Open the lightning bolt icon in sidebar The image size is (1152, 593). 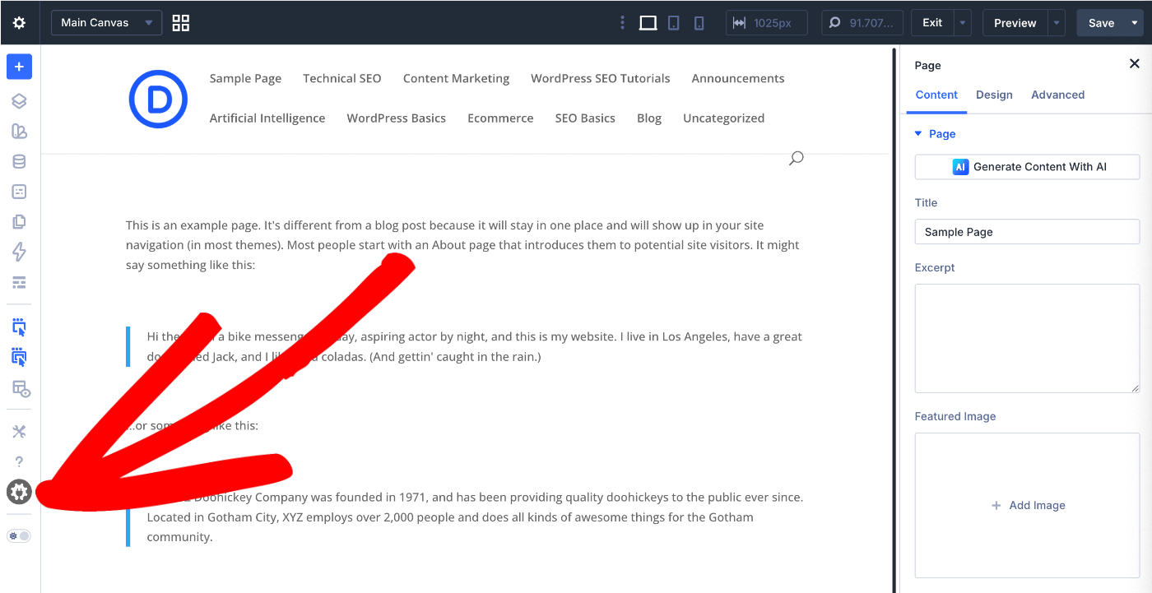coord(19,252)
